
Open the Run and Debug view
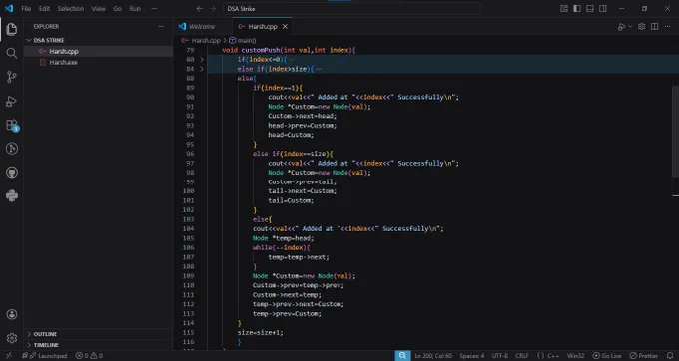coord(12,101)
